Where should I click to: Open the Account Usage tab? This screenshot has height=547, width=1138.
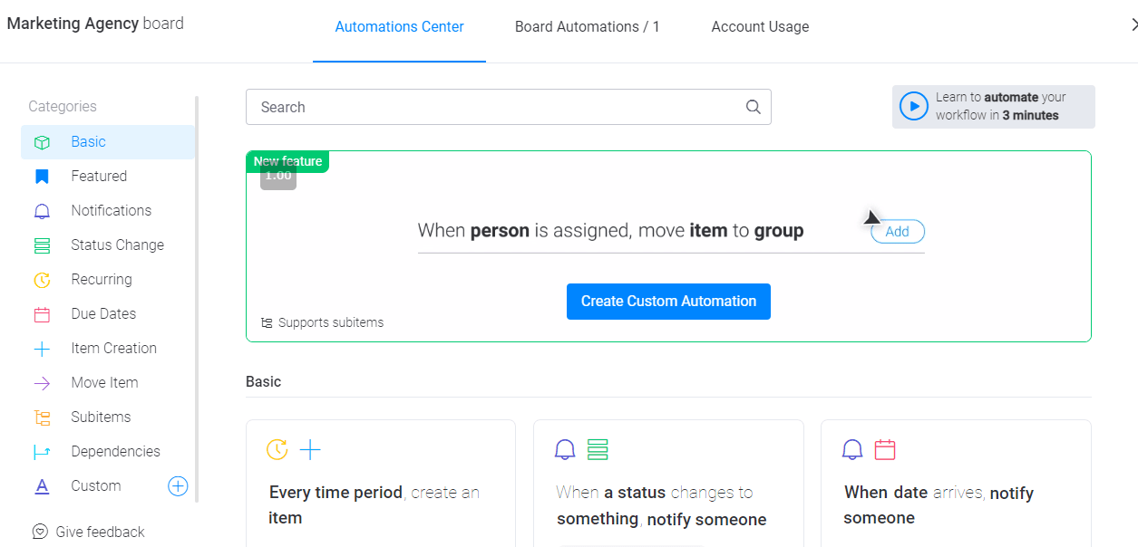point(760,27)
